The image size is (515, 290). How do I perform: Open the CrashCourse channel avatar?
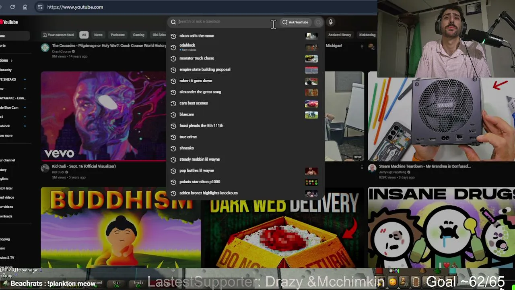45,48
